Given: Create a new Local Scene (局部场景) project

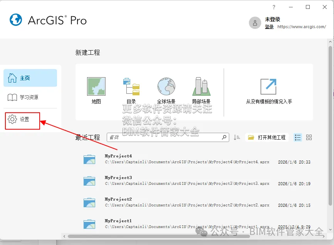Looking at the screenshot, I should coord(201,90).
